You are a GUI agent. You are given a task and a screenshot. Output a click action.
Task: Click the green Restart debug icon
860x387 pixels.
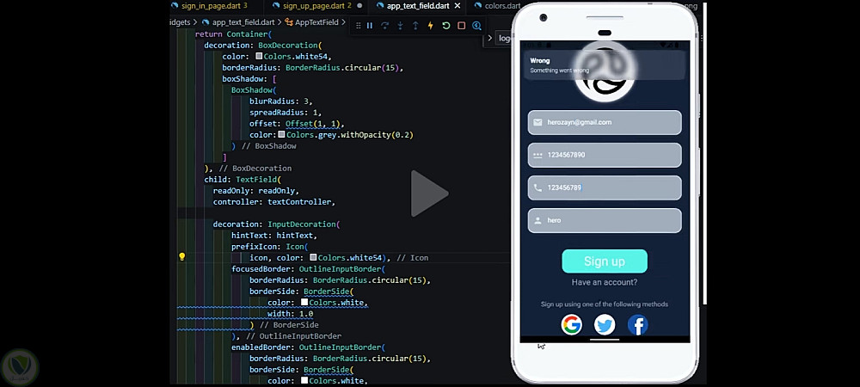[x=445, y=26]
